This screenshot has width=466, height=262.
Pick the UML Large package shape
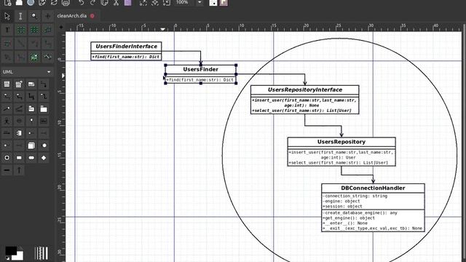tap(44, 108)
